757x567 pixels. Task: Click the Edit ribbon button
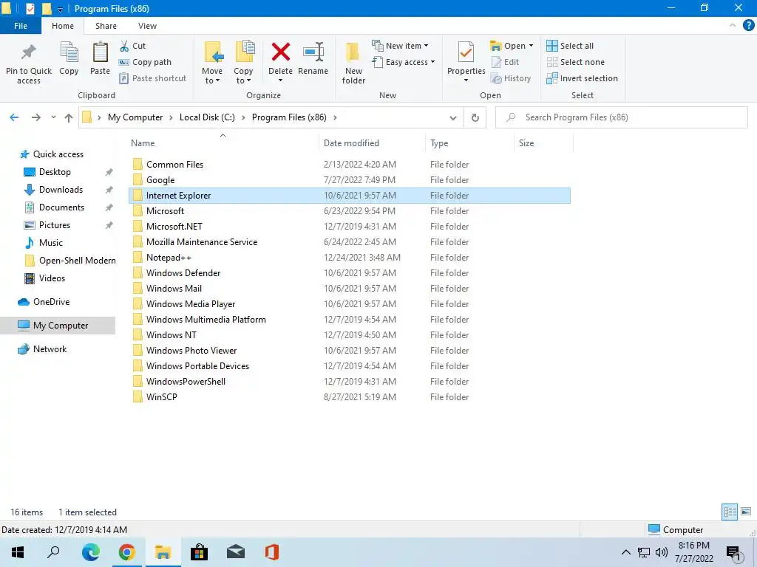pos(505,62)
